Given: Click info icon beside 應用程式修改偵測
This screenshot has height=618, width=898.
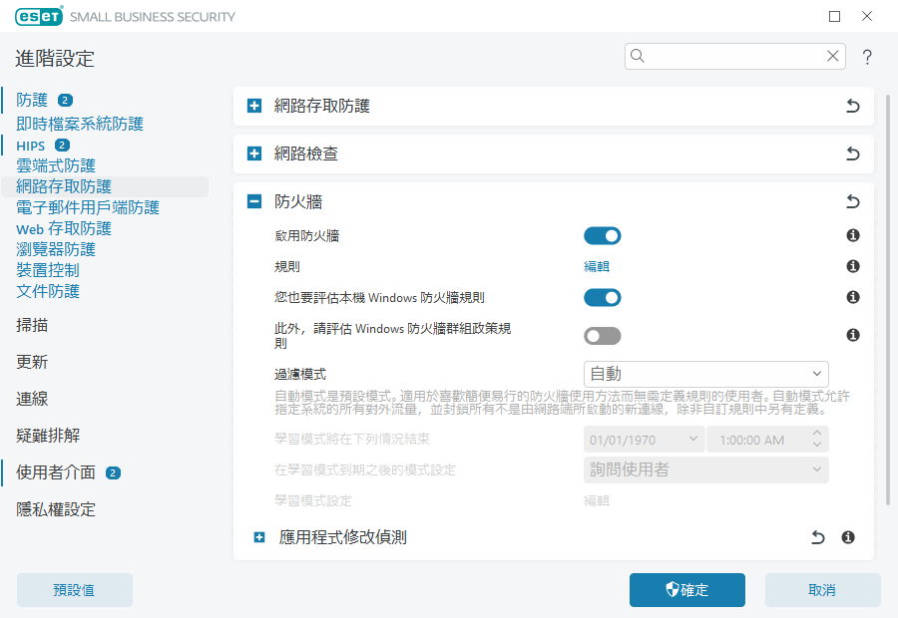Looking at the screenshot, I should pyautogui.click(x=848, y=537).
